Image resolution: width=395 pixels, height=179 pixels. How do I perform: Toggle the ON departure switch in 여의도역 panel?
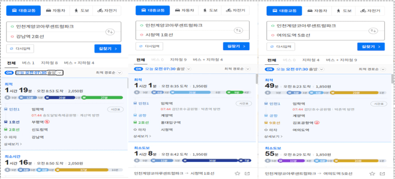coord(270,69)
